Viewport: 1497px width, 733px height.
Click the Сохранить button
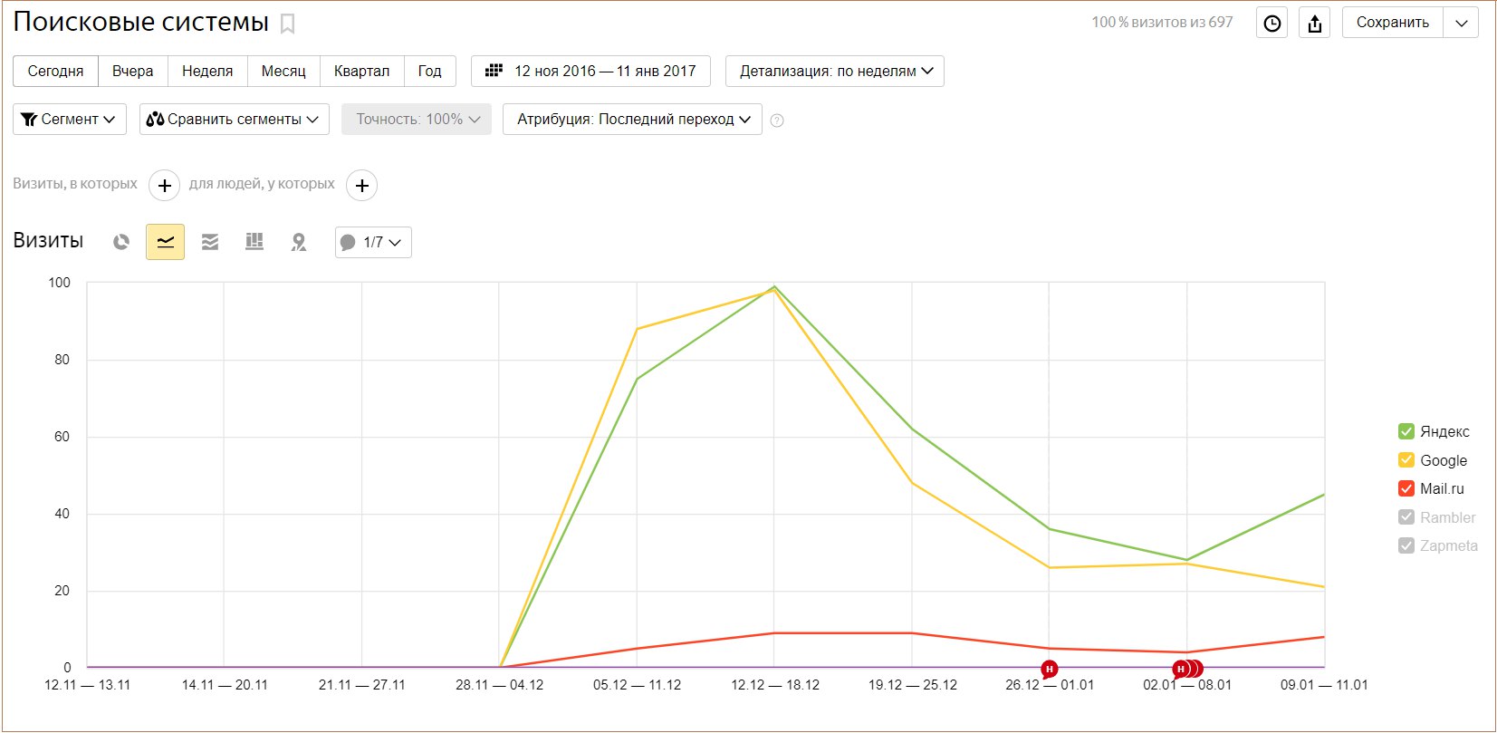(x=1393, y=24)
